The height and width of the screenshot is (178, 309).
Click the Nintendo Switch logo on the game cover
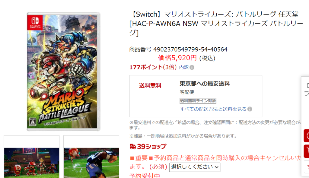click(x=35, y=23)
